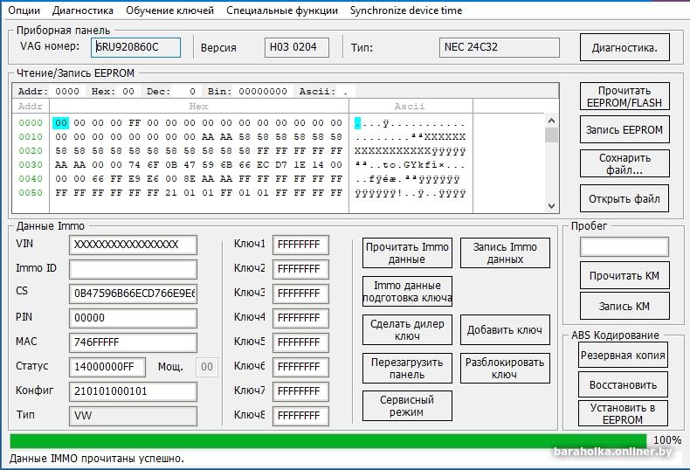Click the empty Пробег input field
The height and width of the screenshot is (470, 690).
point(624,247)
